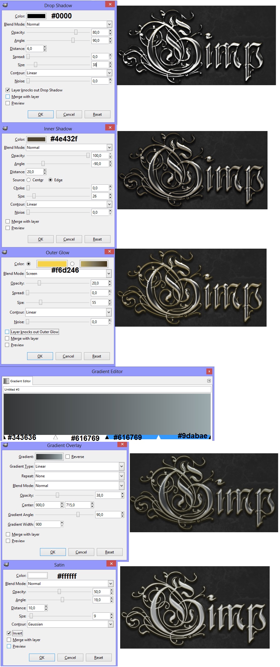280x667 pixels.
Task: Click the Outer Glow Size slider handle
Action: tap(41, 302)
